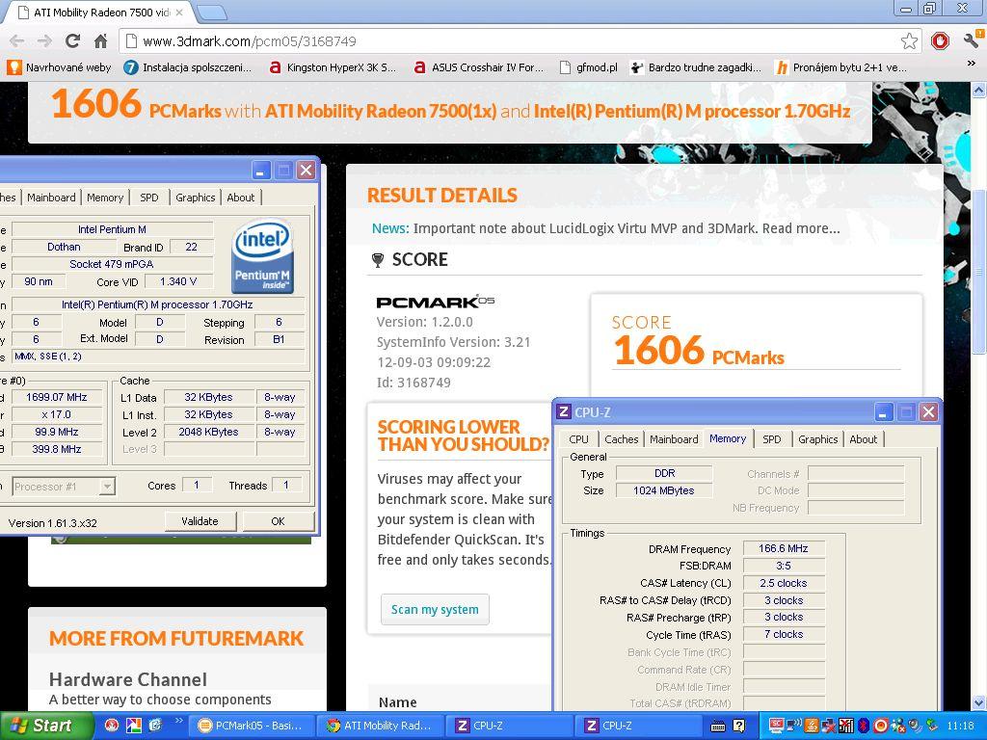Open ASUS Crosshair IV bookmark

pyautogui.click(x=478, y=67)
